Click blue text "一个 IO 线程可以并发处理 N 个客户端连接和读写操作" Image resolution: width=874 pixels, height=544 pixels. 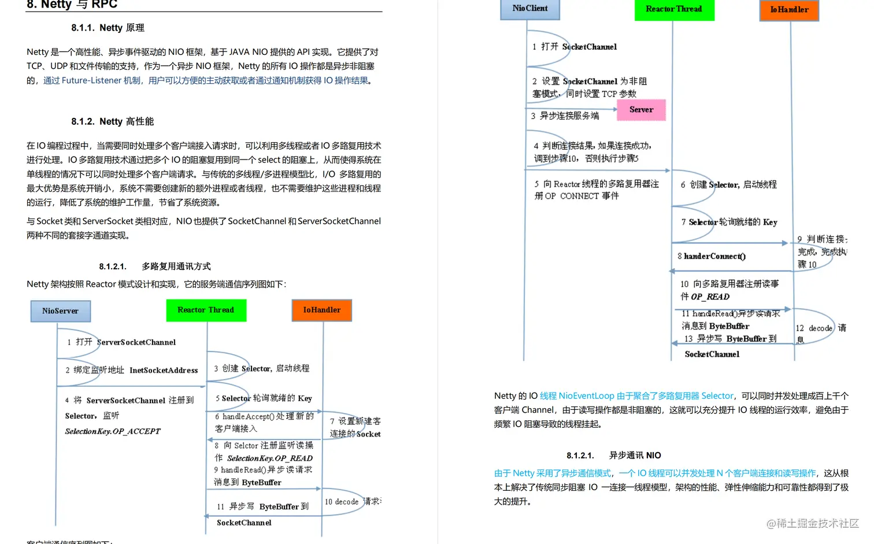tap(718, 473)
